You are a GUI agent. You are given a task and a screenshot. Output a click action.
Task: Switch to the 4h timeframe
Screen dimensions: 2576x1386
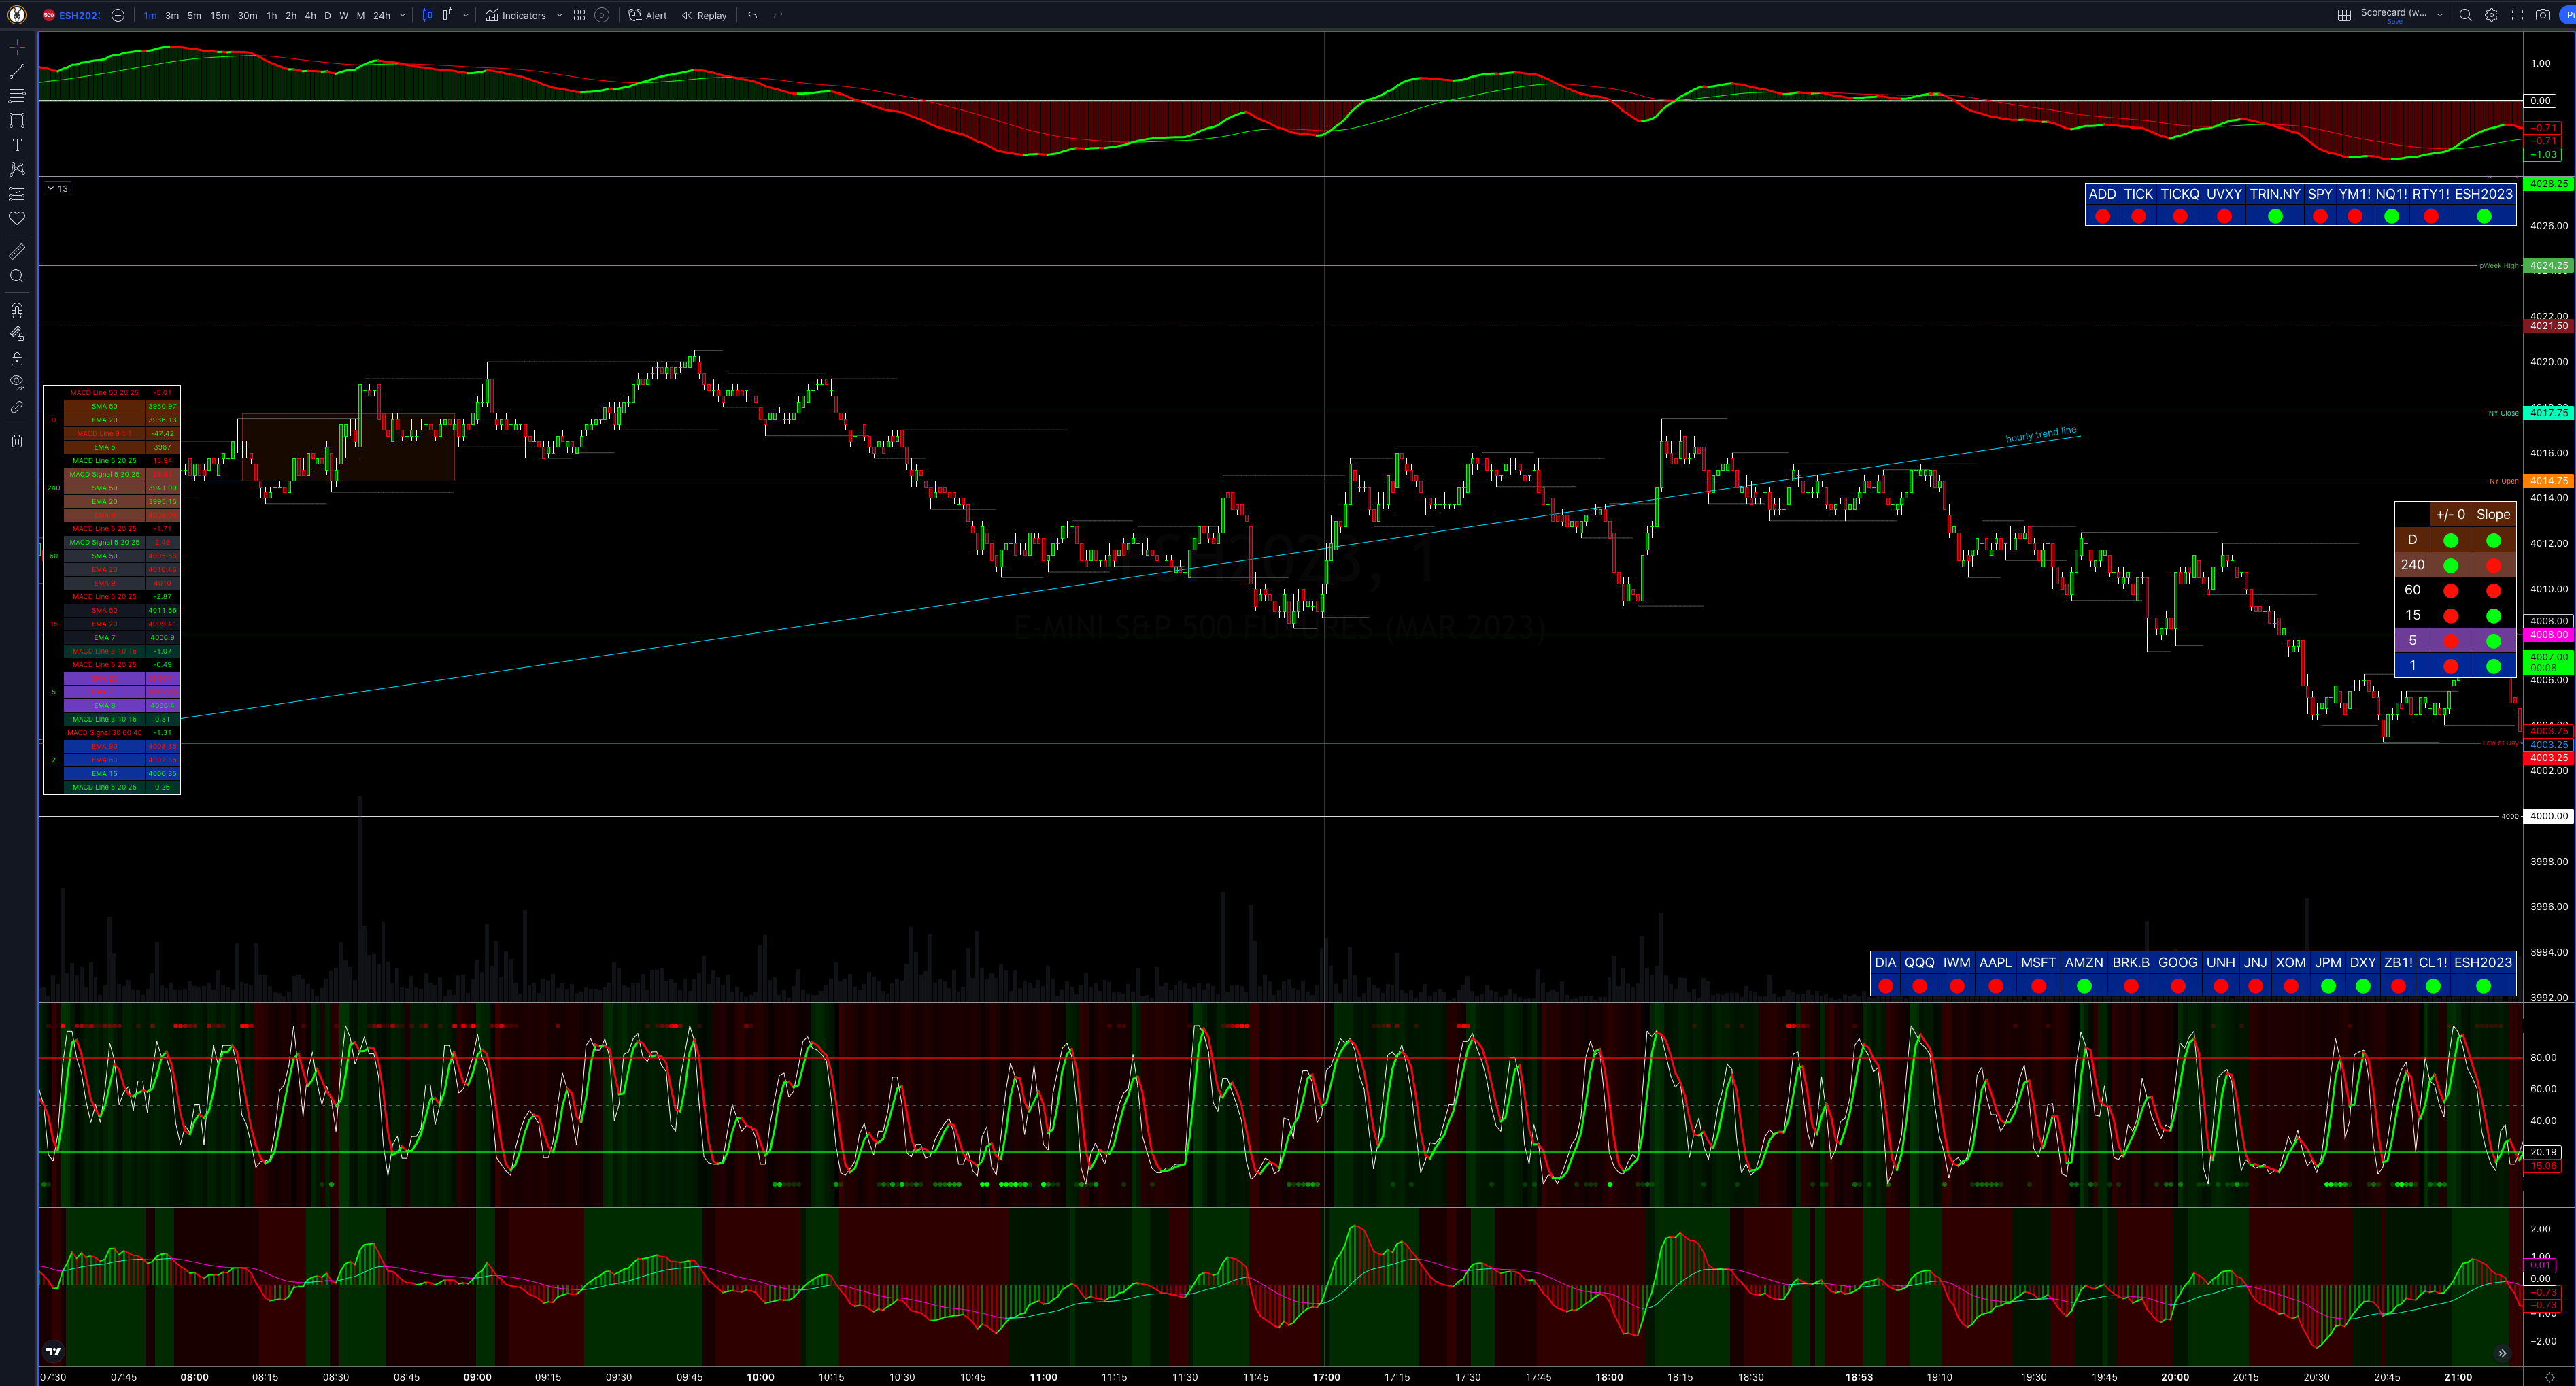(x=310, y=15)
